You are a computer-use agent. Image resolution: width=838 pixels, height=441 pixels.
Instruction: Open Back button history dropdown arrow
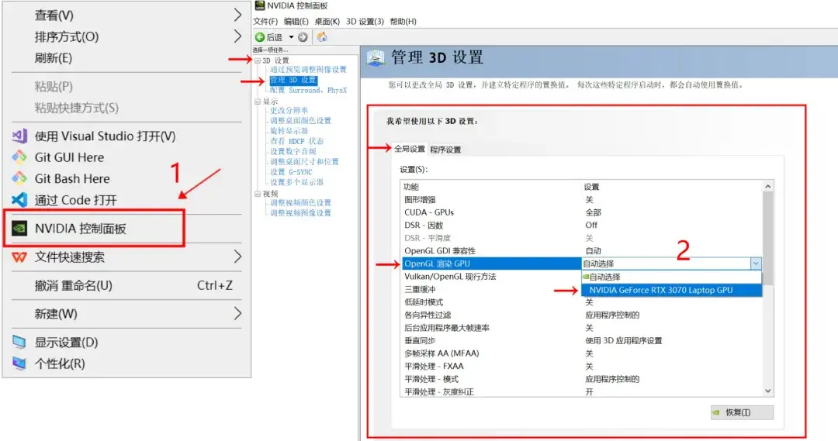(x=291, y=37)
